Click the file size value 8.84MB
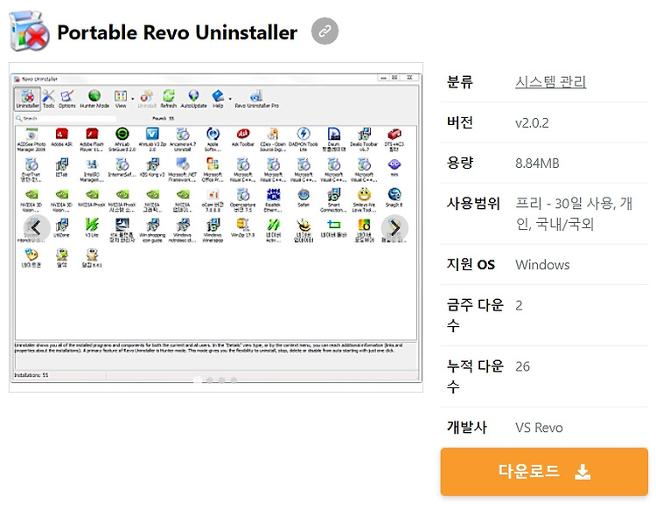Image resolution: width=656 pixels, height=508 pixels. [x=537, y=163]
